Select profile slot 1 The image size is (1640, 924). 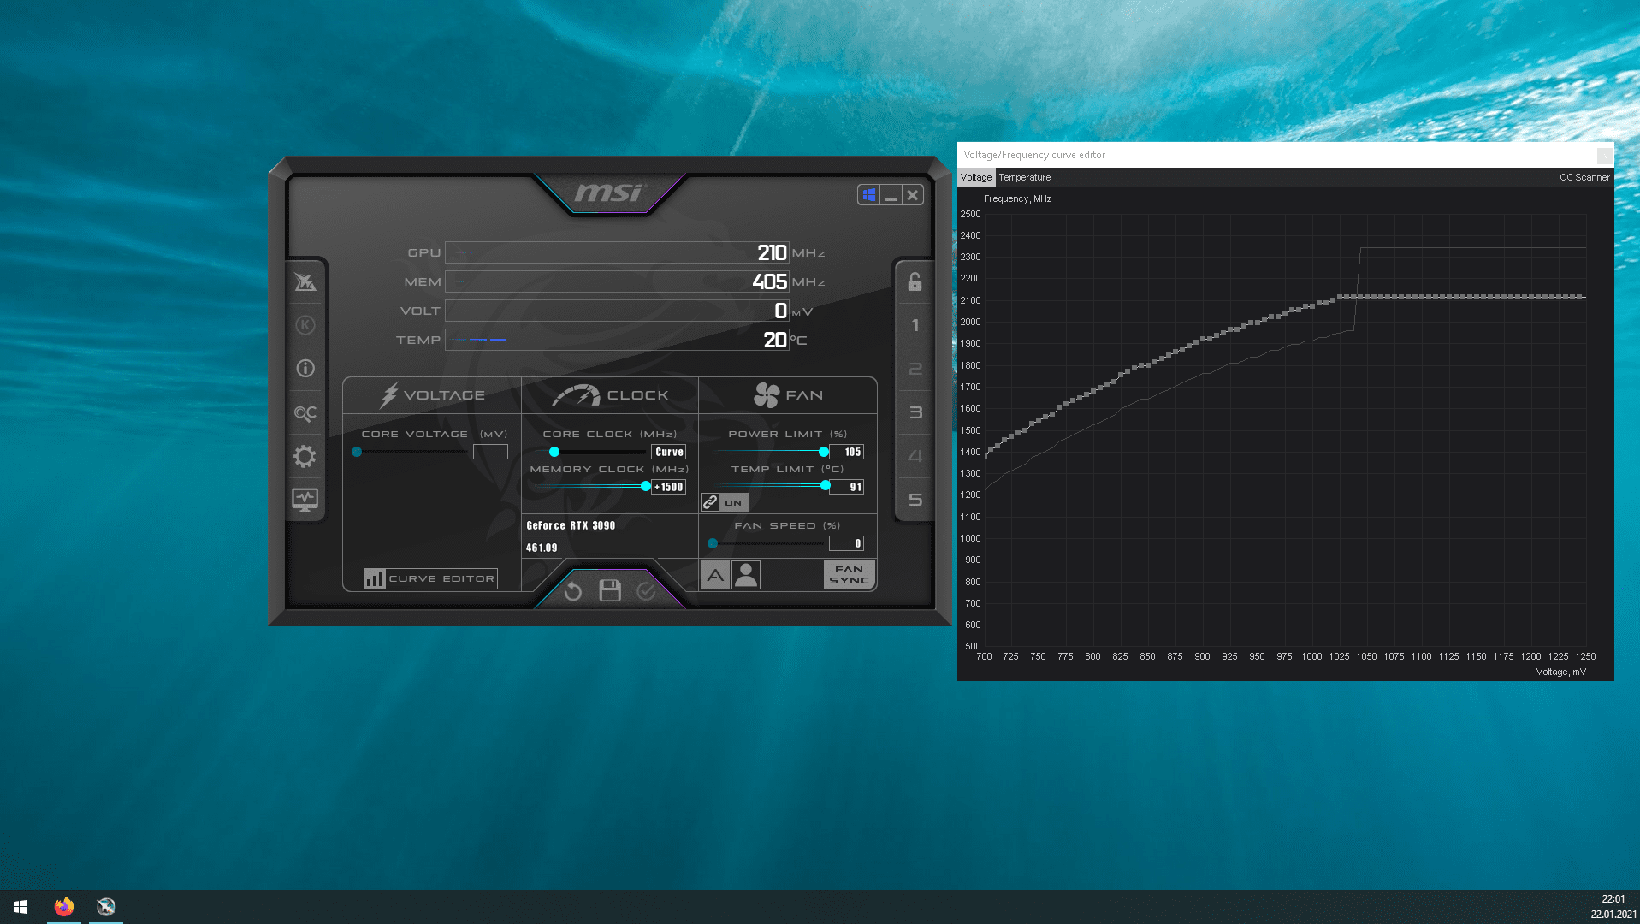click(915, 325)
